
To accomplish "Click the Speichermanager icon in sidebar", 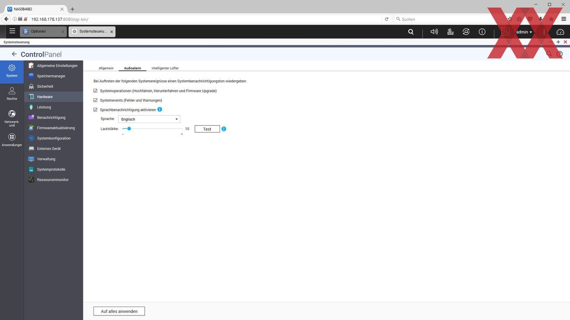I will (31, 76).
